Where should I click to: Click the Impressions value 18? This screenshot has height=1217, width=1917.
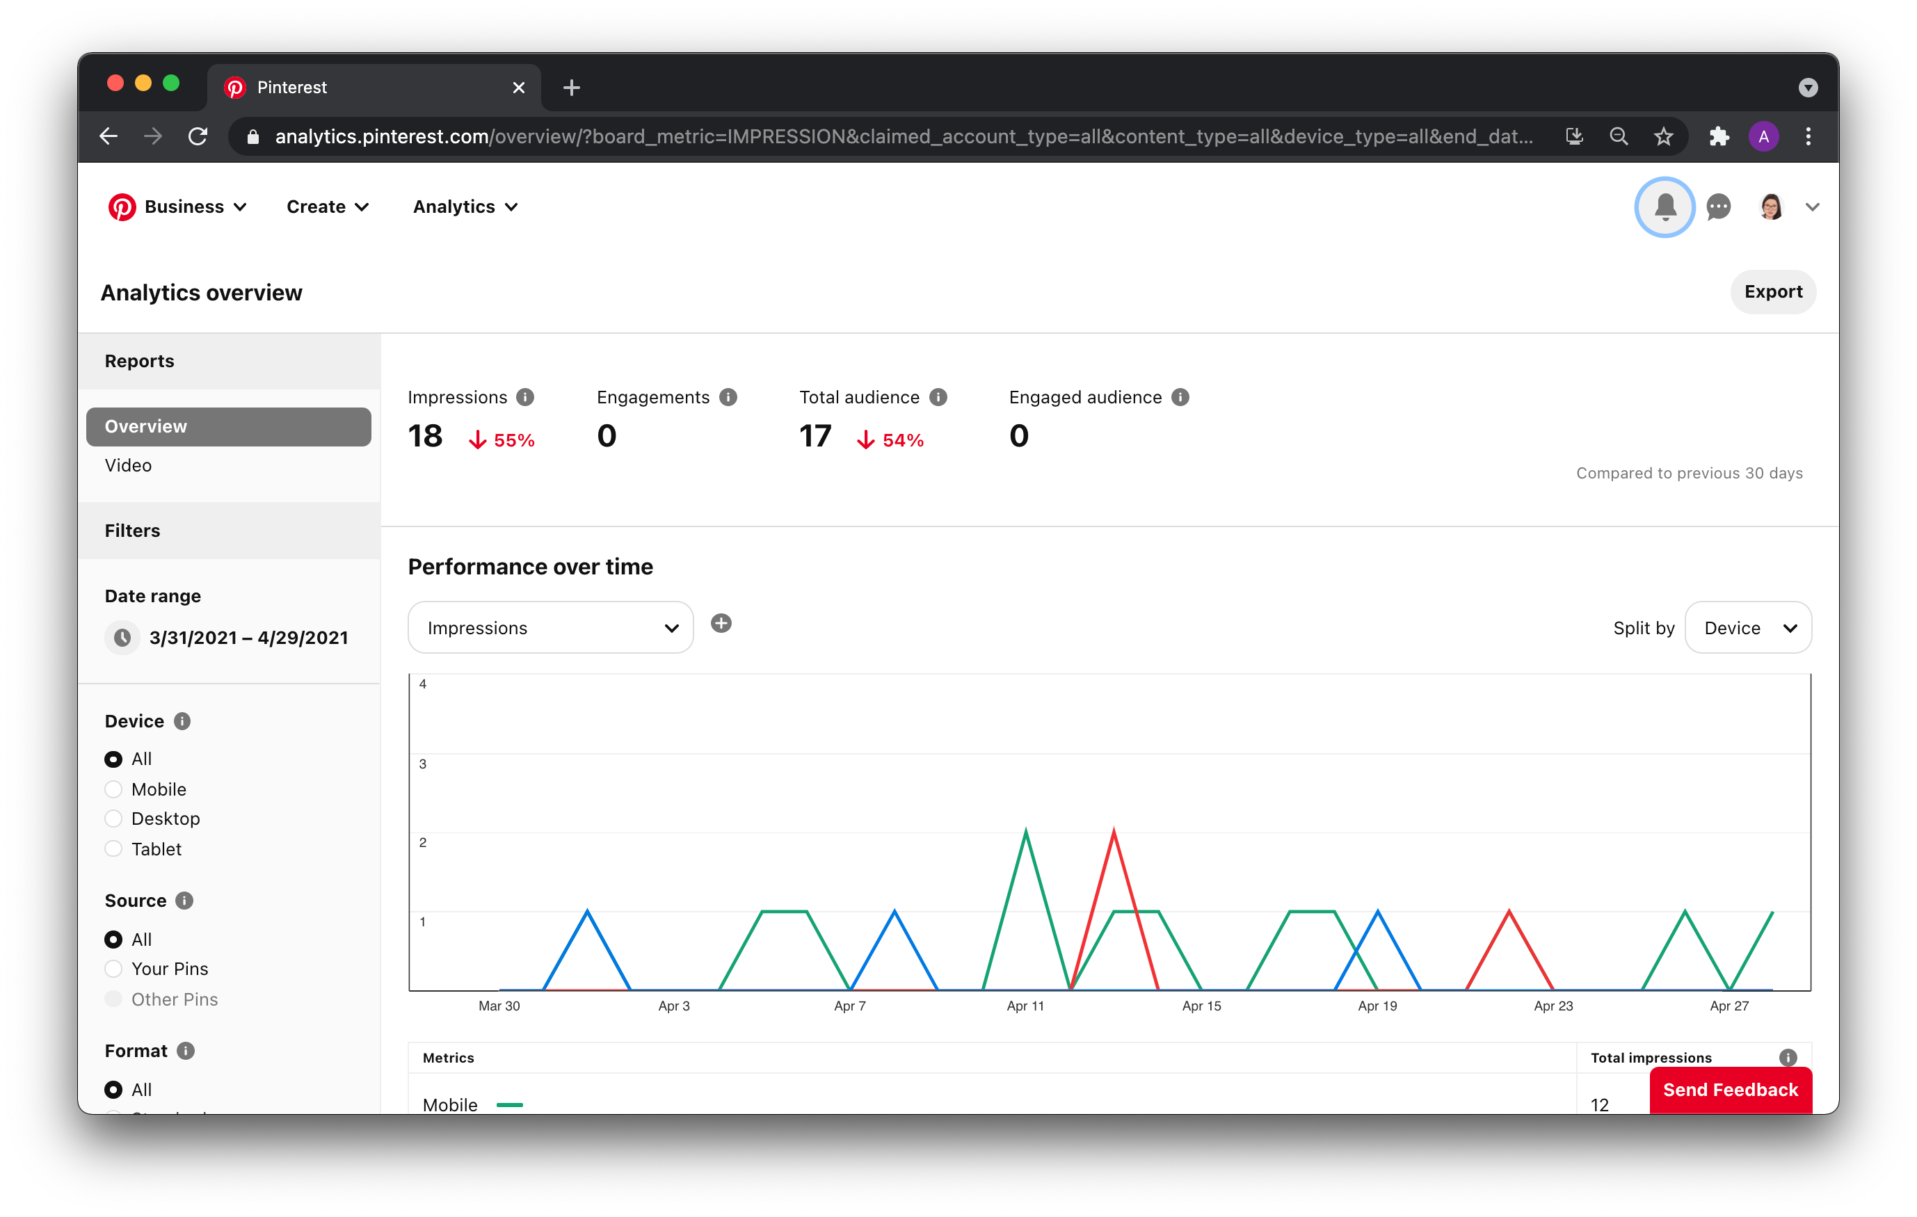(x=425, y=436)
